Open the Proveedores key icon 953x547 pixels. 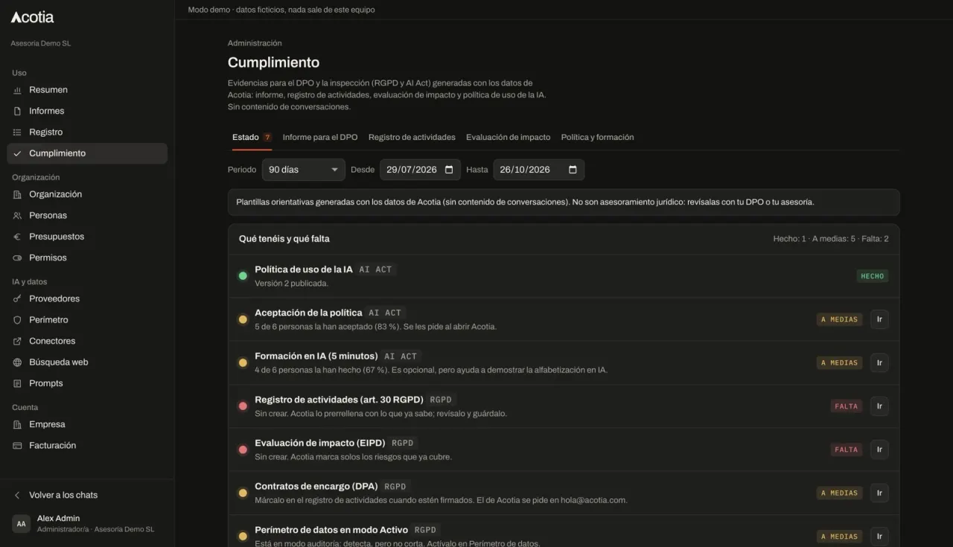[x=17, y=298]
